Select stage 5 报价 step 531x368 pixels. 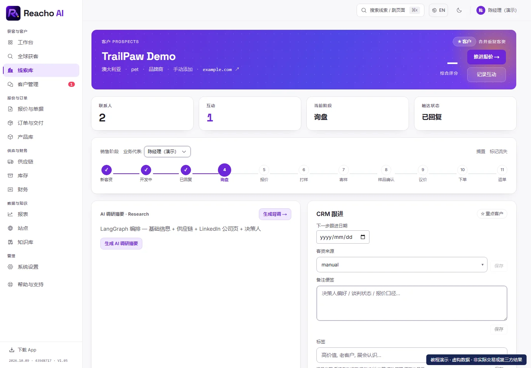pos(264,170)
